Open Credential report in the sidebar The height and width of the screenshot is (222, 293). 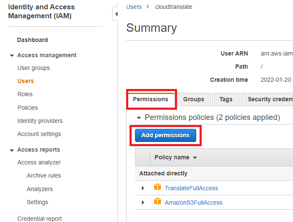pyautogui.click(x=39, y=219)
